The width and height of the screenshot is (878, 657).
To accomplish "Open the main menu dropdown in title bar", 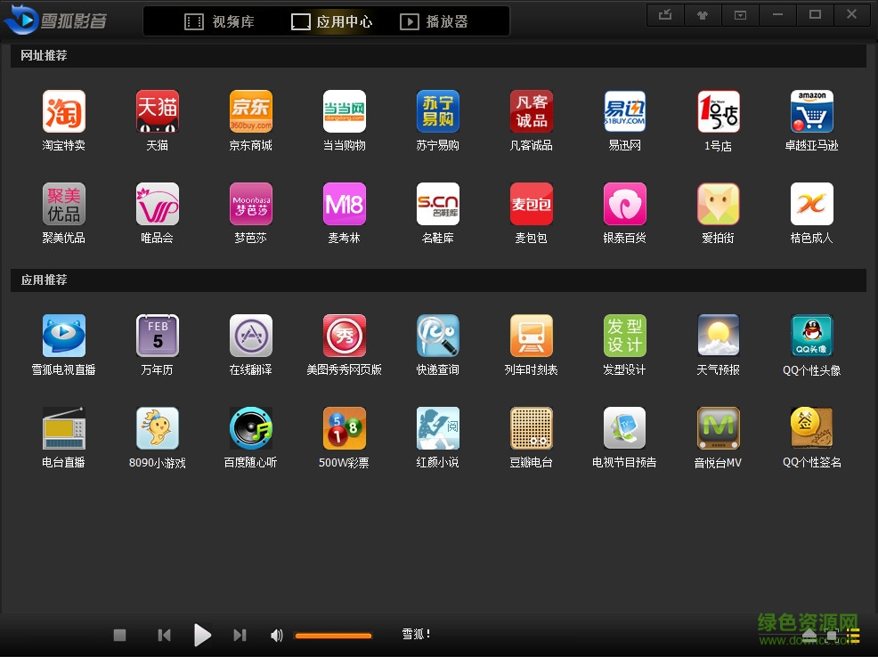I will tap(740, 15).
